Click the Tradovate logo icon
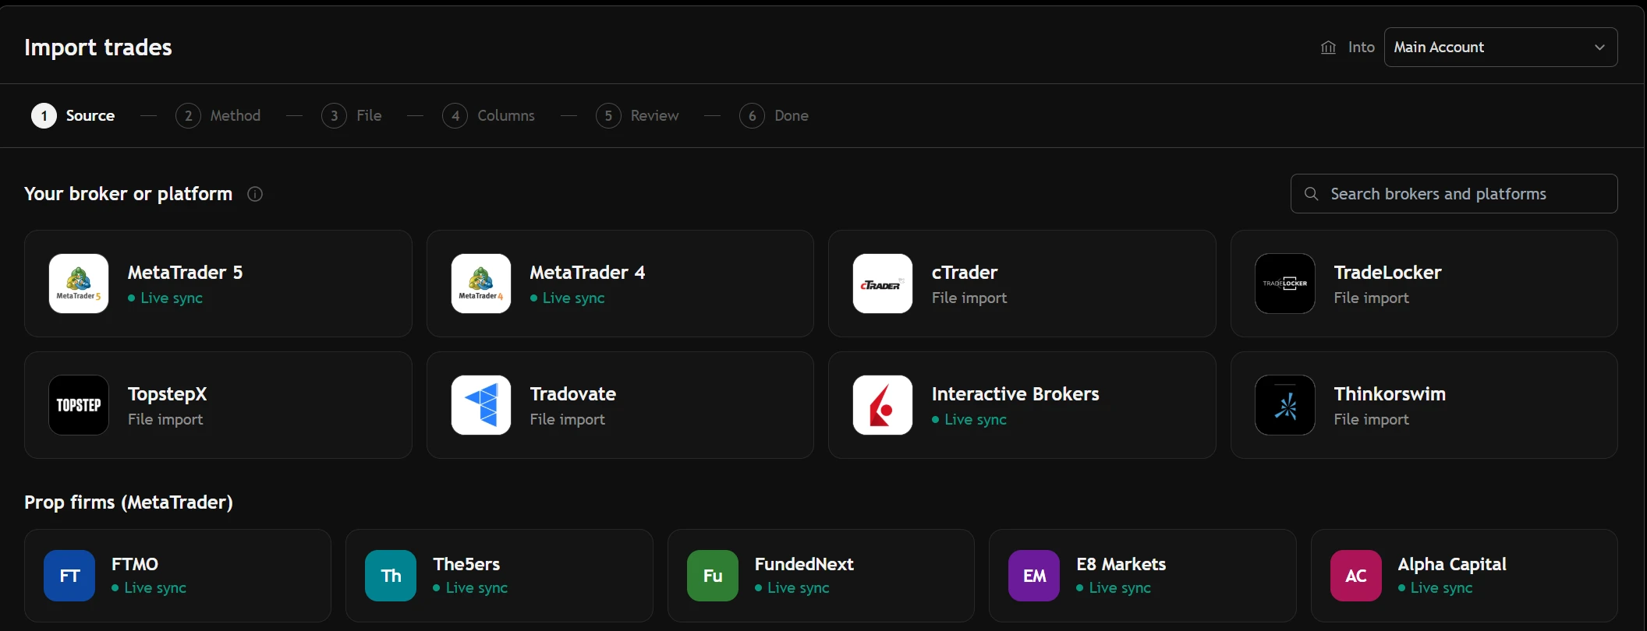The width and height of the screenshot is (1647, 631). (x=481, y=405)
